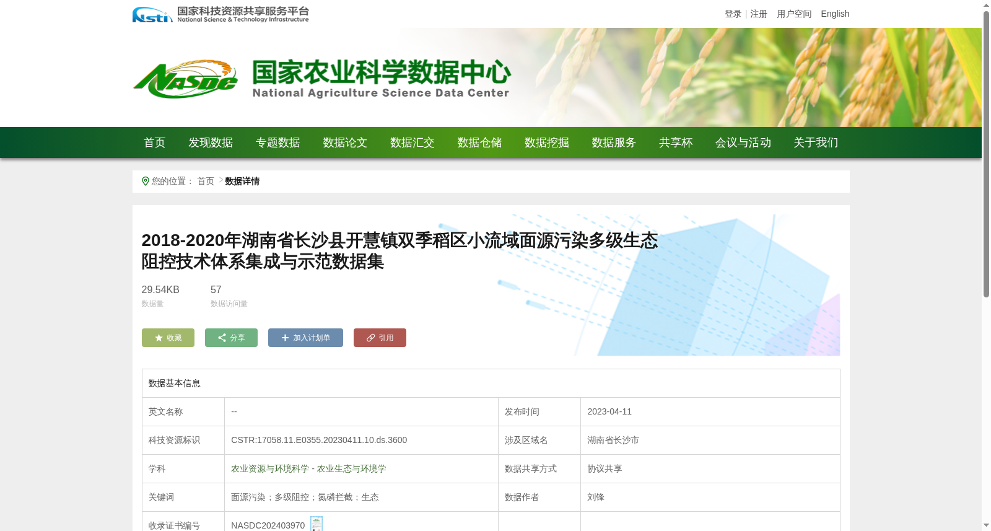Select the CSTR identifier text
Viewport: 991px width, 531px height.
click(319, 440)
